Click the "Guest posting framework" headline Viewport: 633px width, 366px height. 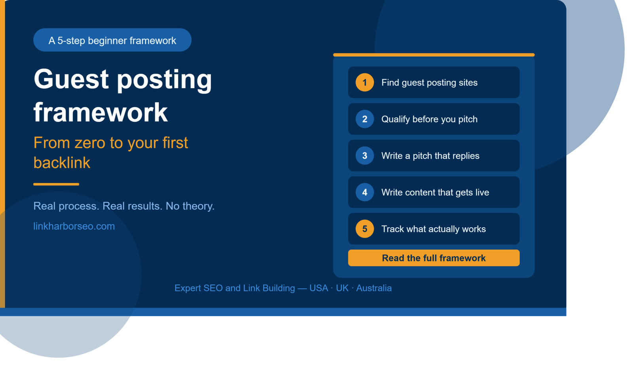pos(123,96)
